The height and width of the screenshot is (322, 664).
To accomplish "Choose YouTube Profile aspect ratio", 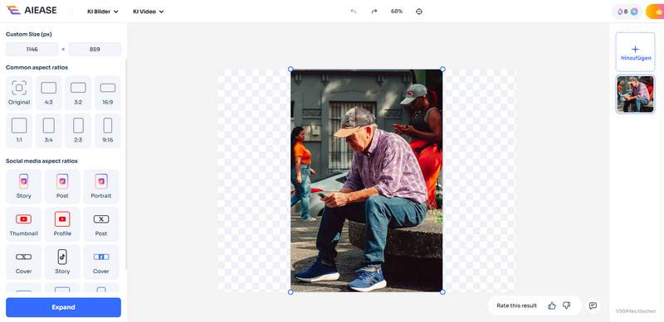I will click(x=62, y=224).
